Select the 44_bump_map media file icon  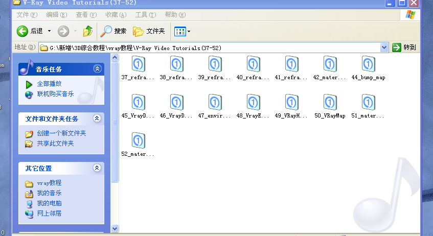tap(369, 64)
